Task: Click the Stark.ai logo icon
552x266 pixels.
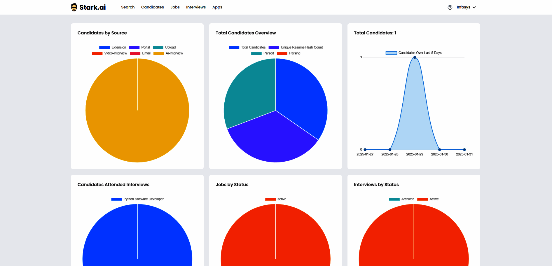Action: click(x=74, y=7)
